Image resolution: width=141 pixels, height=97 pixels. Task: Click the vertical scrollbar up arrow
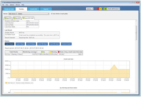[x=136, y=21]
